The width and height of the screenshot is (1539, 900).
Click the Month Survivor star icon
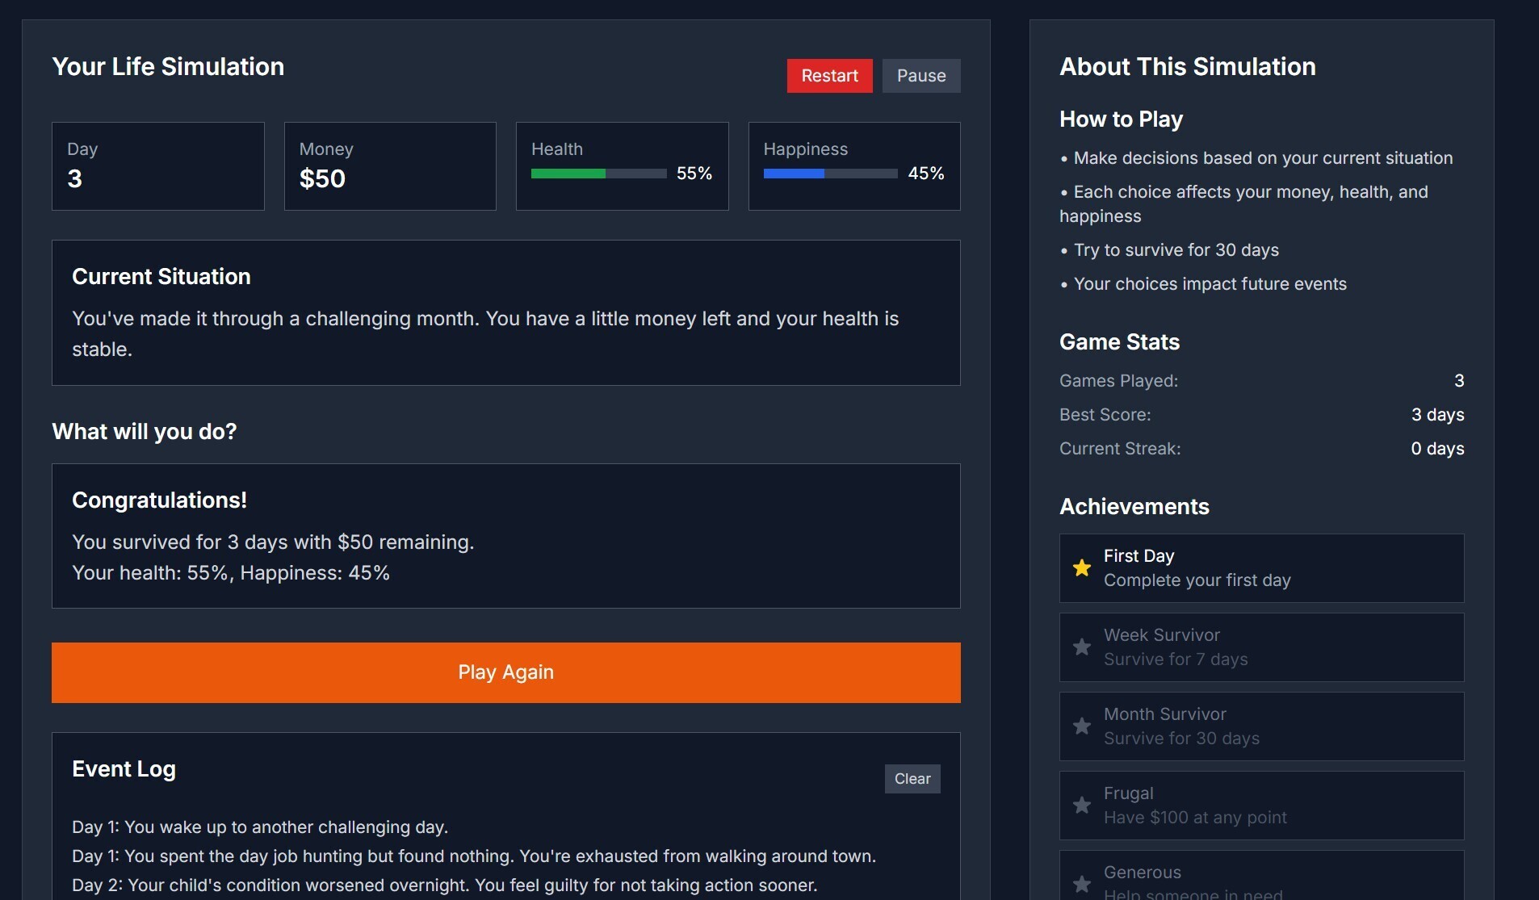(1081, 726)
